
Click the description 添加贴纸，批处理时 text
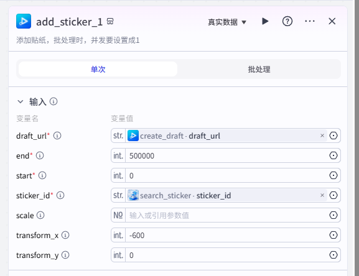coord(78,40)
